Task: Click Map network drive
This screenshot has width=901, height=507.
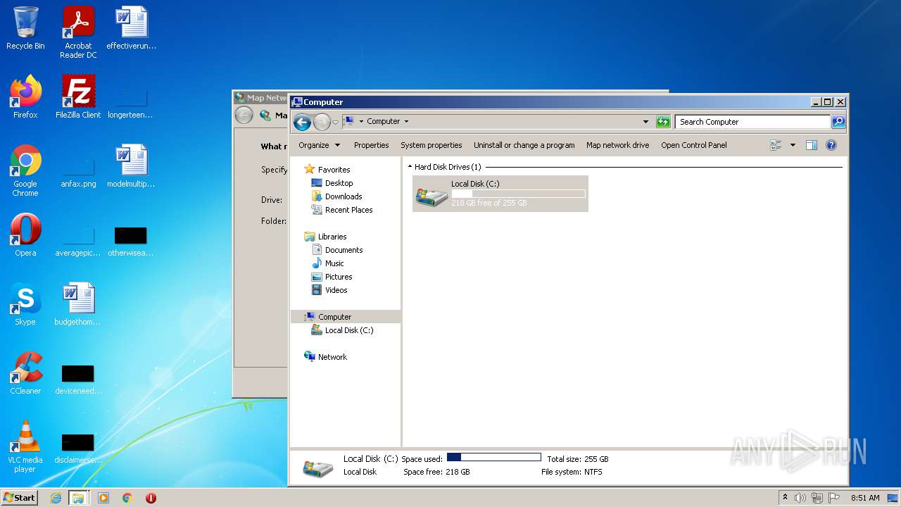Action: pyautogui.click(x=617, y=145)
